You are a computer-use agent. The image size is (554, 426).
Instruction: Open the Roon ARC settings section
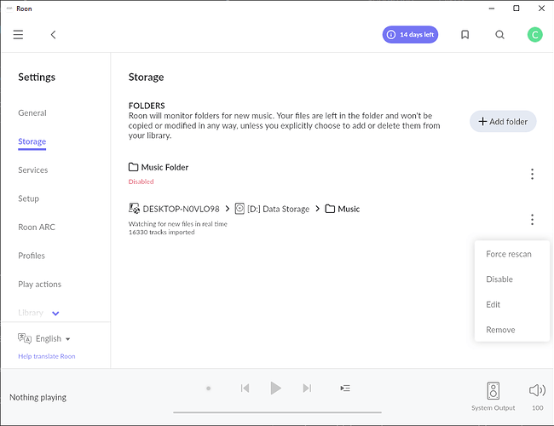click(37, 227)
